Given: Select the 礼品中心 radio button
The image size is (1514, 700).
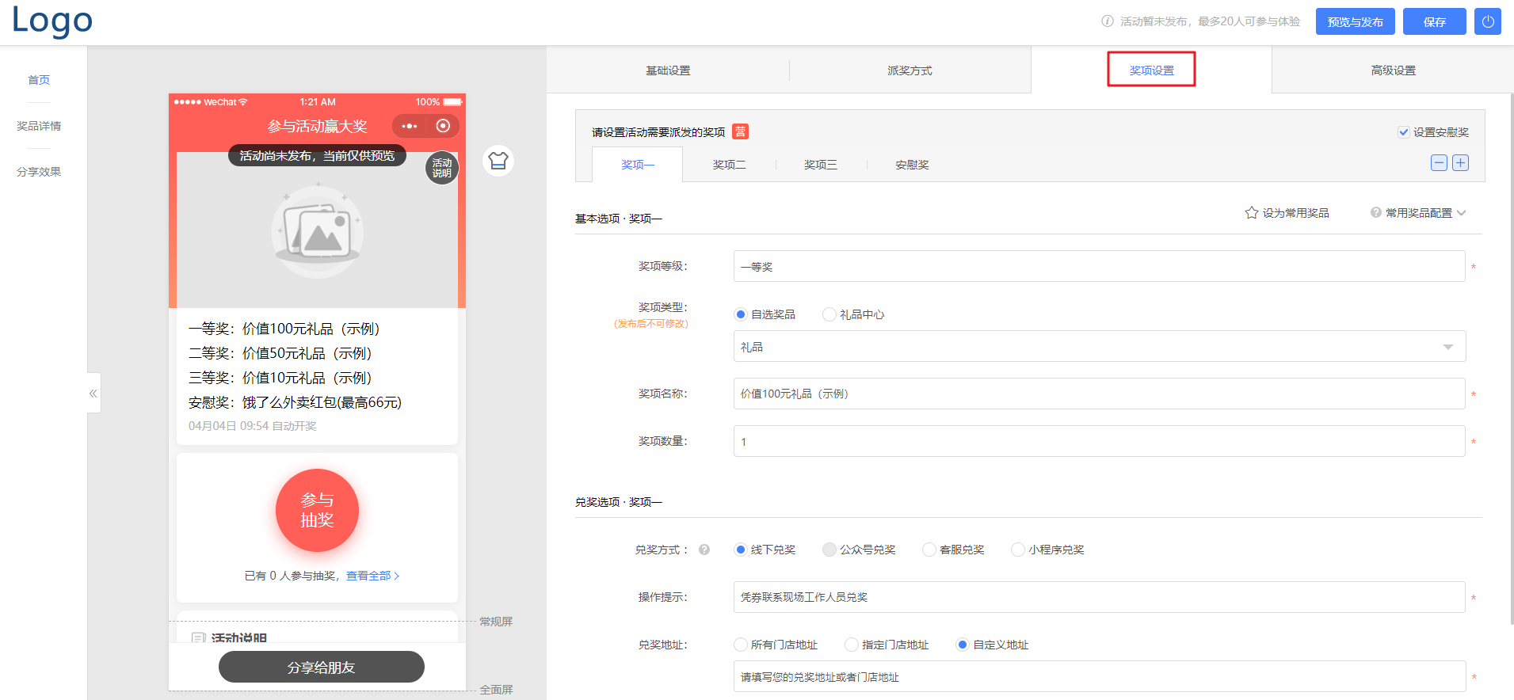Looking at the screenshot, I should [x=829, y=314].
